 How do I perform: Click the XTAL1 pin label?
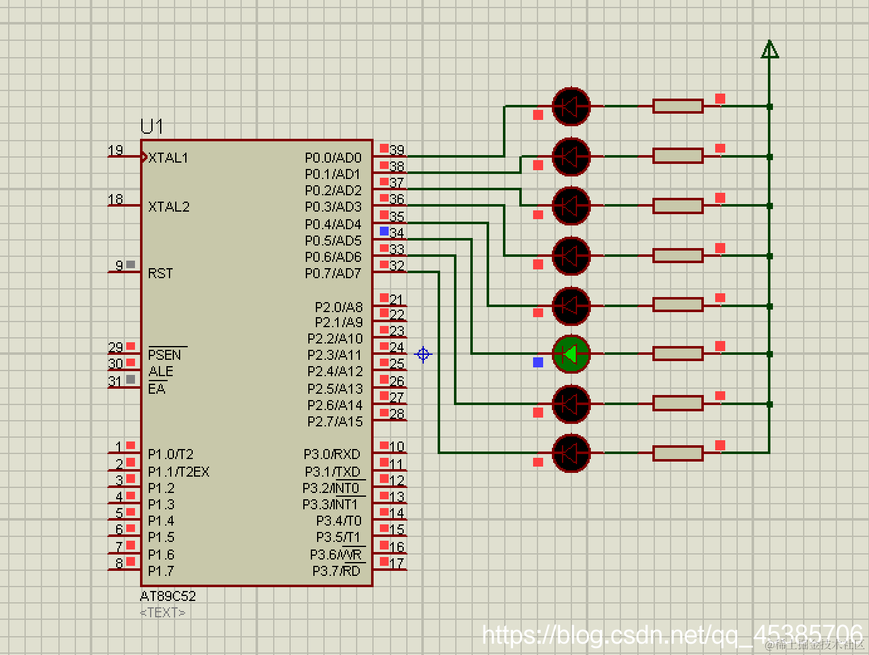pos(168,158)
